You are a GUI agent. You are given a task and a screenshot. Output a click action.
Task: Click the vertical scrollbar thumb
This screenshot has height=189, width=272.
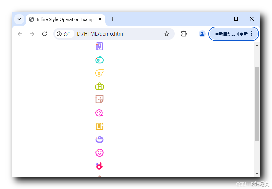(257, 104)
